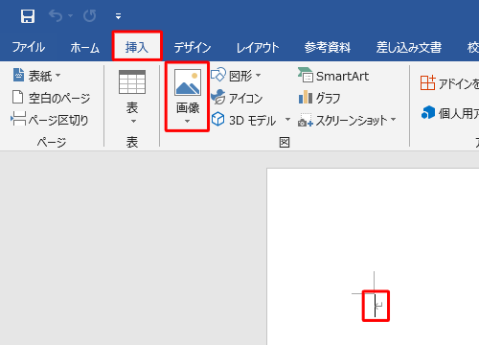Expand the 表 dropdown arrow

133,122
